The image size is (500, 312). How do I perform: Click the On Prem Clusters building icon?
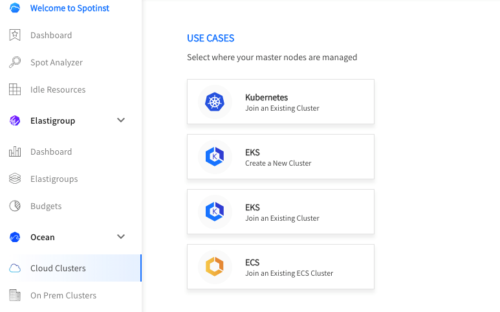pyautogui.click(x=15, y=296)
